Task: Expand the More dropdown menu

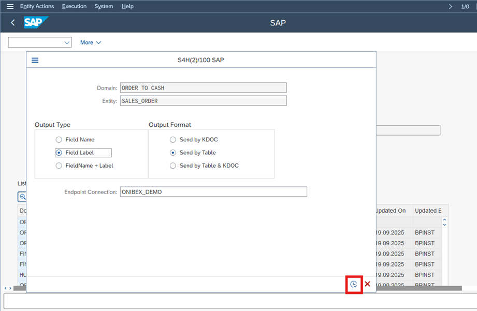Action: point(91,42)
